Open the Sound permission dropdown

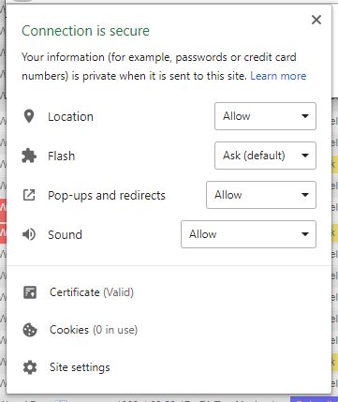tap(248, 234)
